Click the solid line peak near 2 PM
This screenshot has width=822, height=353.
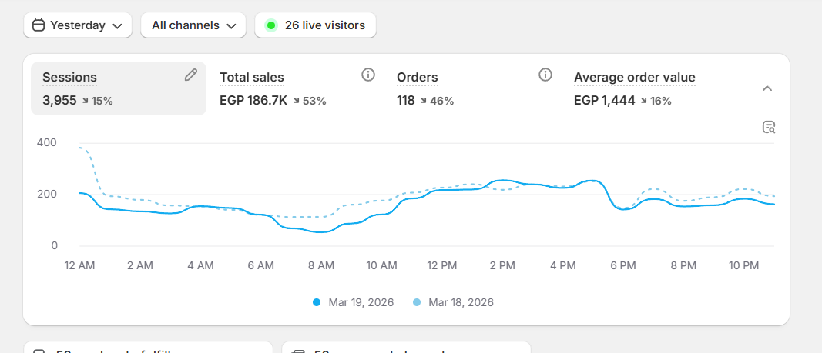502,180
